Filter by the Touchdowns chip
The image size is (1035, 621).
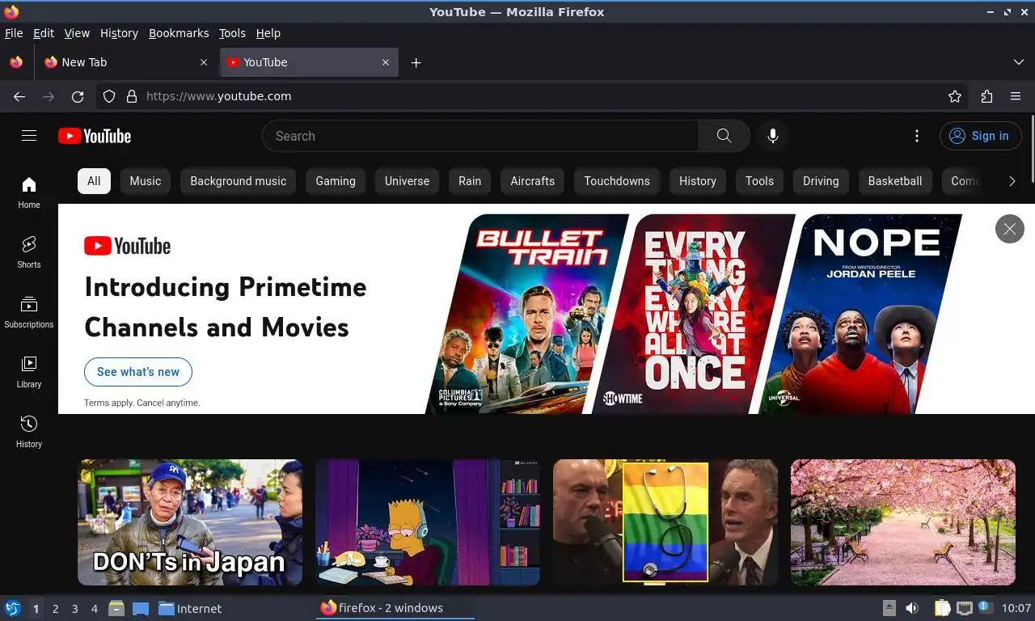point(617,181)
